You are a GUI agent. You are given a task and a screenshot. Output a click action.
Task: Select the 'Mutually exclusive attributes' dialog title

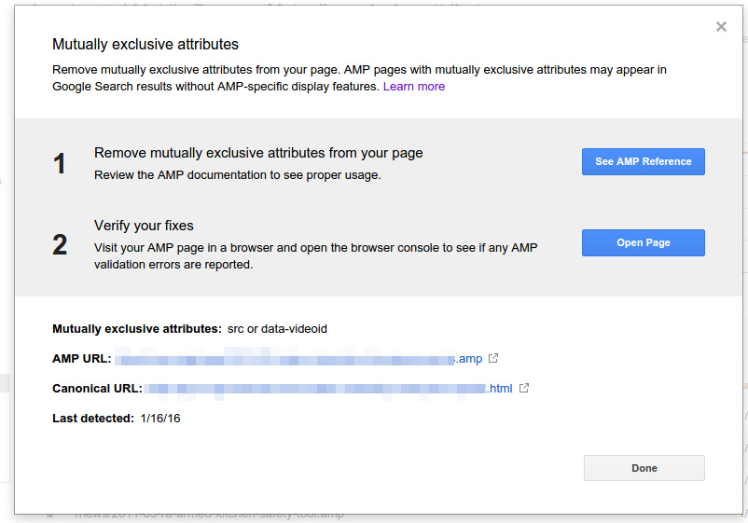coord(145,45)
